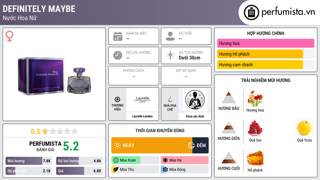320x180 pixels.
Task: Click the Phong Cách style box
Action: 134,76
